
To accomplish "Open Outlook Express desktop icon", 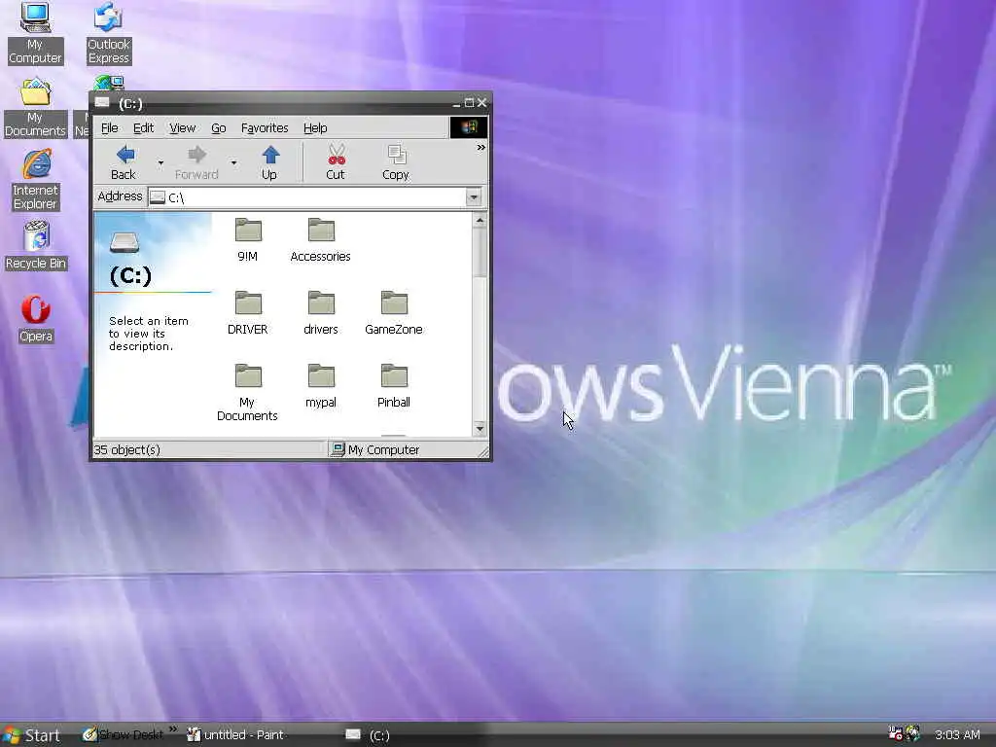I will click(109, 33).
